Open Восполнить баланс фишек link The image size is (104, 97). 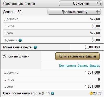(x=79, y=65)
